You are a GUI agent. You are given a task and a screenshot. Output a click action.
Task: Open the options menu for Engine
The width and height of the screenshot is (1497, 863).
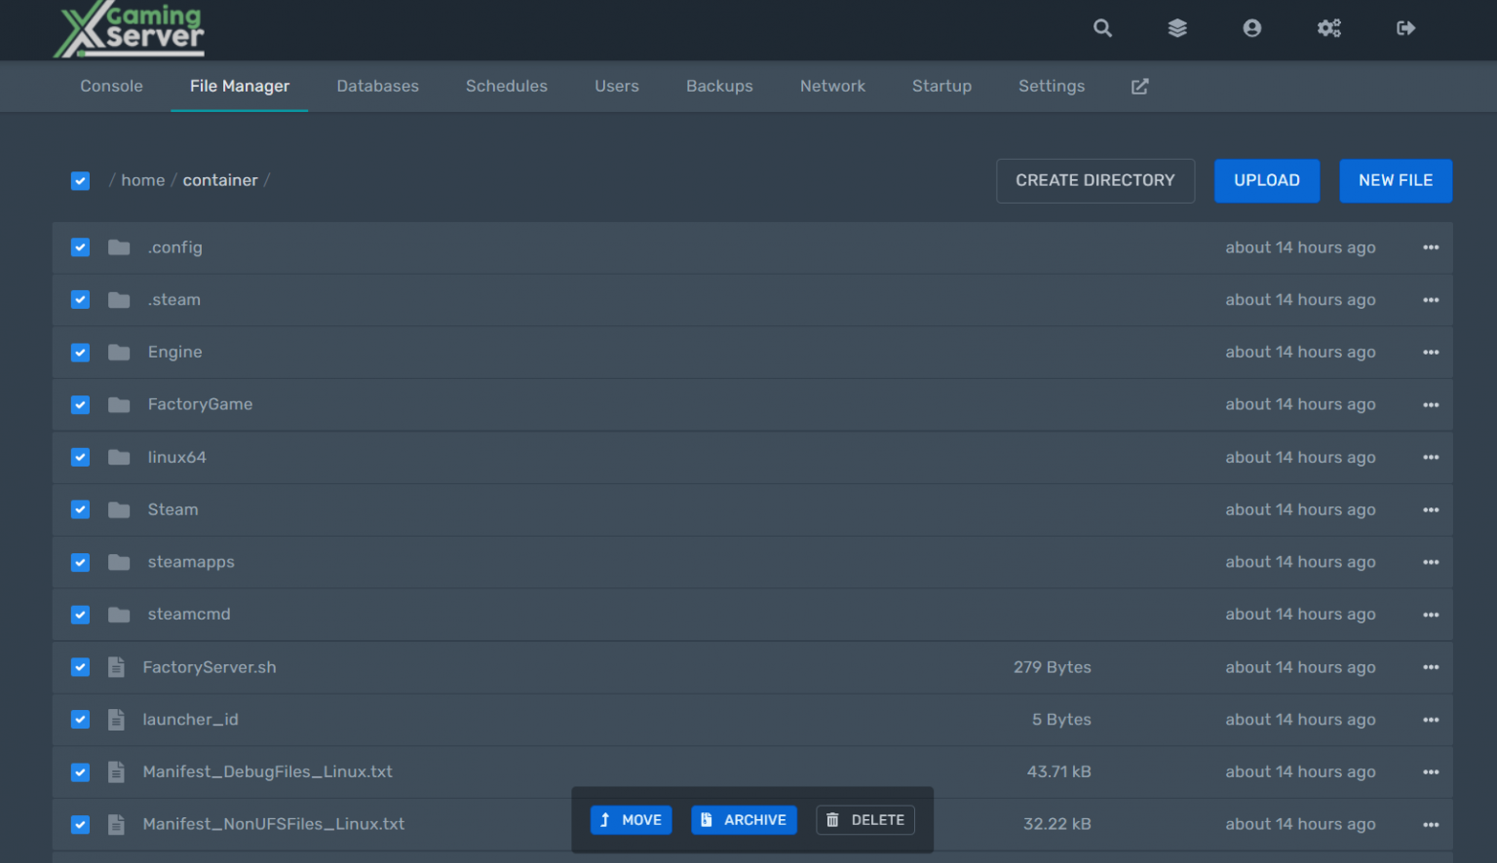click(x=1431, y=353)
